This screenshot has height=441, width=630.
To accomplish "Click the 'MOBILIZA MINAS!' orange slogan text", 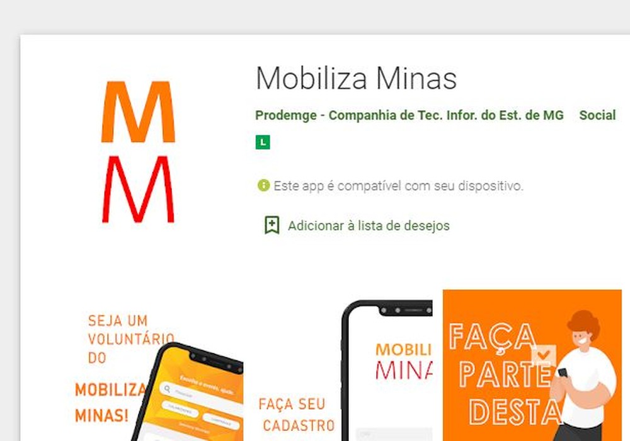I will [110, 403].
